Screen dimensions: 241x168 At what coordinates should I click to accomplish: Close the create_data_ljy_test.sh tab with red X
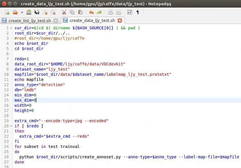coord(120,20)
